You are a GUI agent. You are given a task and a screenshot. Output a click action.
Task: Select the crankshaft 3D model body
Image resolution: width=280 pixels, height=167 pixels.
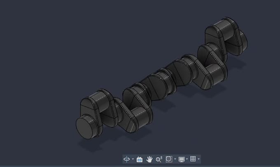[x=161, y=78]
